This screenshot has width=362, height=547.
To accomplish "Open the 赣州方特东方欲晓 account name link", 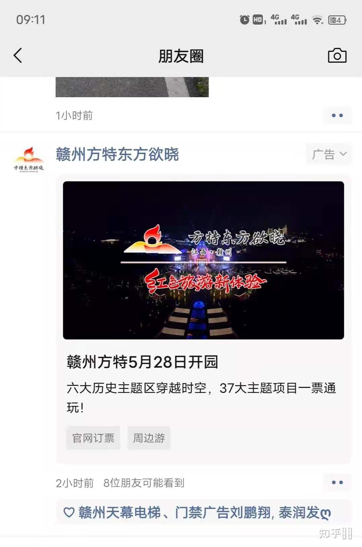I will coord(117,154).
